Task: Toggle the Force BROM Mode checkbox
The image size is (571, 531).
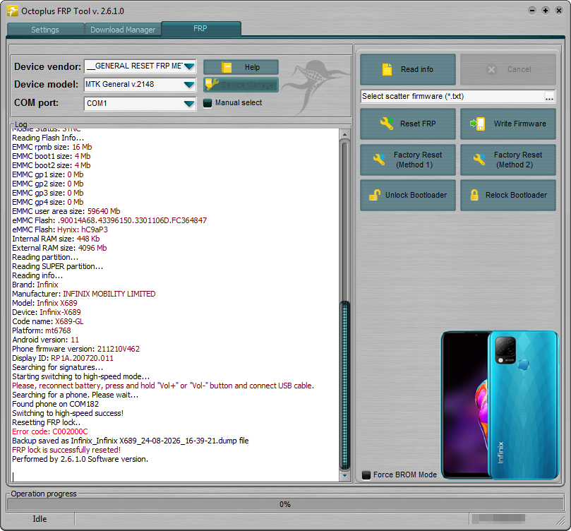Action: click(366, 475)
